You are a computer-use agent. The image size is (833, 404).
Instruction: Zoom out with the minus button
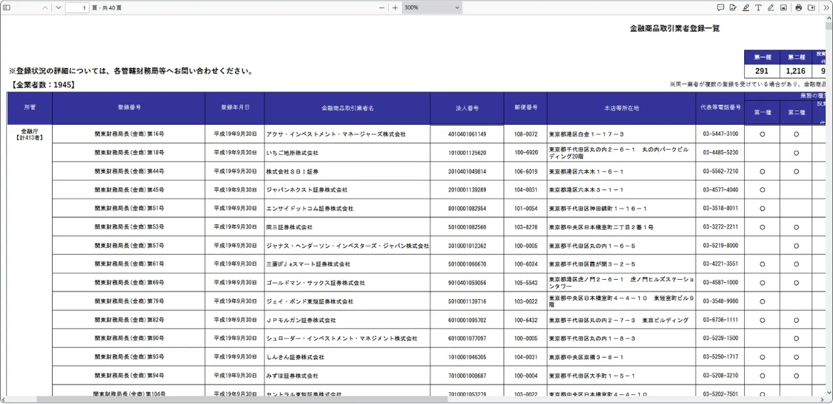click(x=382, y=8)
